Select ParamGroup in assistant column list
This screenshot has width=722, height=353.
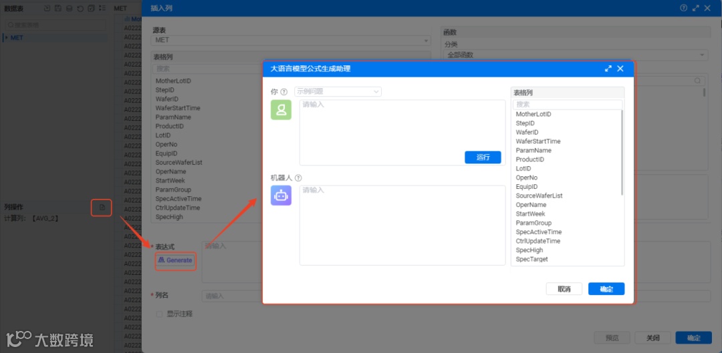pos(533,223)
